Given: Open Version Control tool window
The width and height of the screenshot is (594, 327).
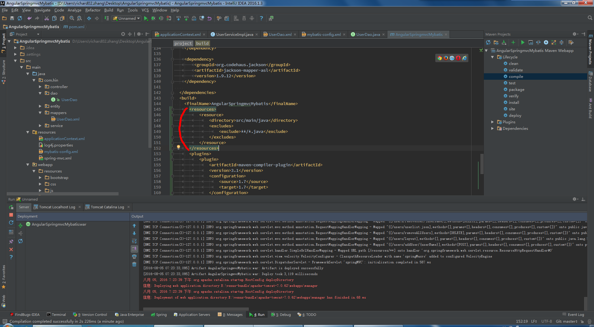Looking at the screenshot, I should tap(90, 315).
